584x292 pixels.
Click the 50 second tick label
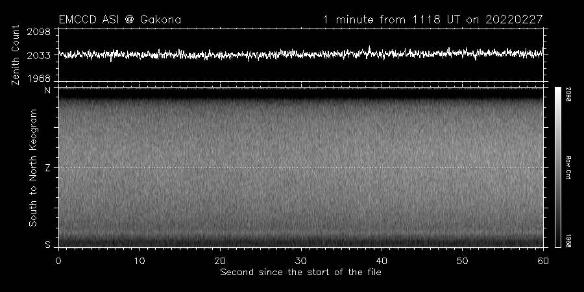pyautogui.click(x=462, y=261)
